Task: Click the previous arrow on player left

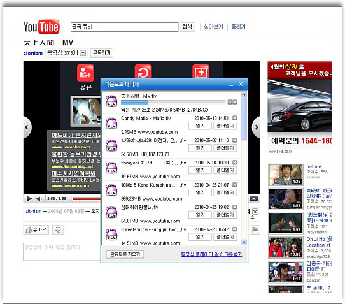Action: [27, 127]
